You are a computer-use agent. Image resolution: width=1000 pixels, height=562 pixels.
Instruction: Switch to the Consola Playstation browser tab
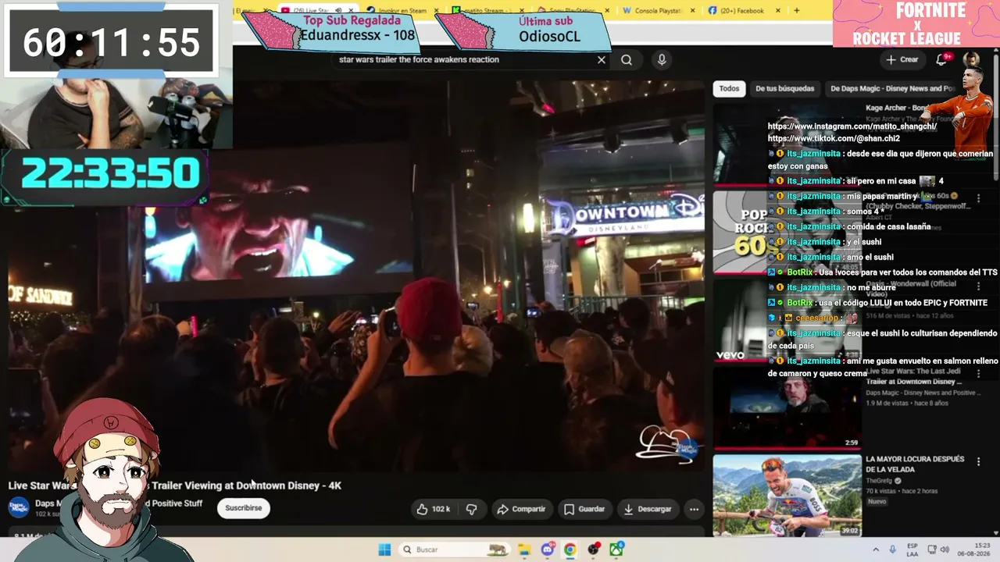point(659,11)
